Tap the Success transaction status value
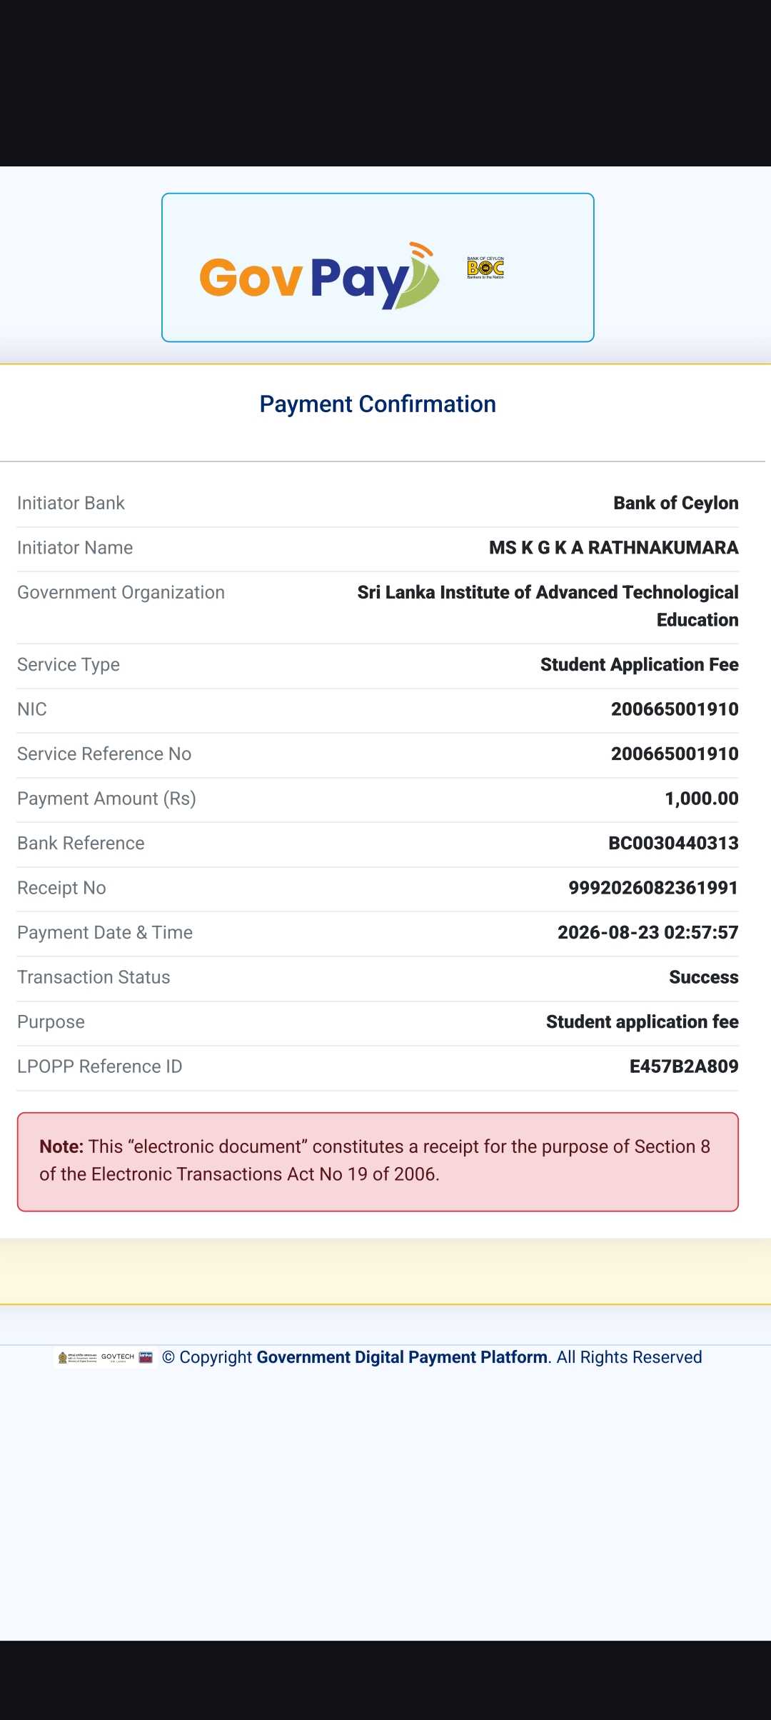The image size is (771, 1720). (704, 977)
